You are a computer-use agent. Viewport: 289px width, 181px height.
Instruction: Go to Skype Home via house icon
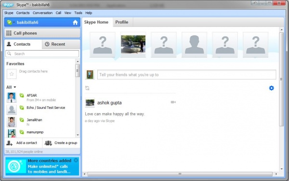(x=75, y=23)
